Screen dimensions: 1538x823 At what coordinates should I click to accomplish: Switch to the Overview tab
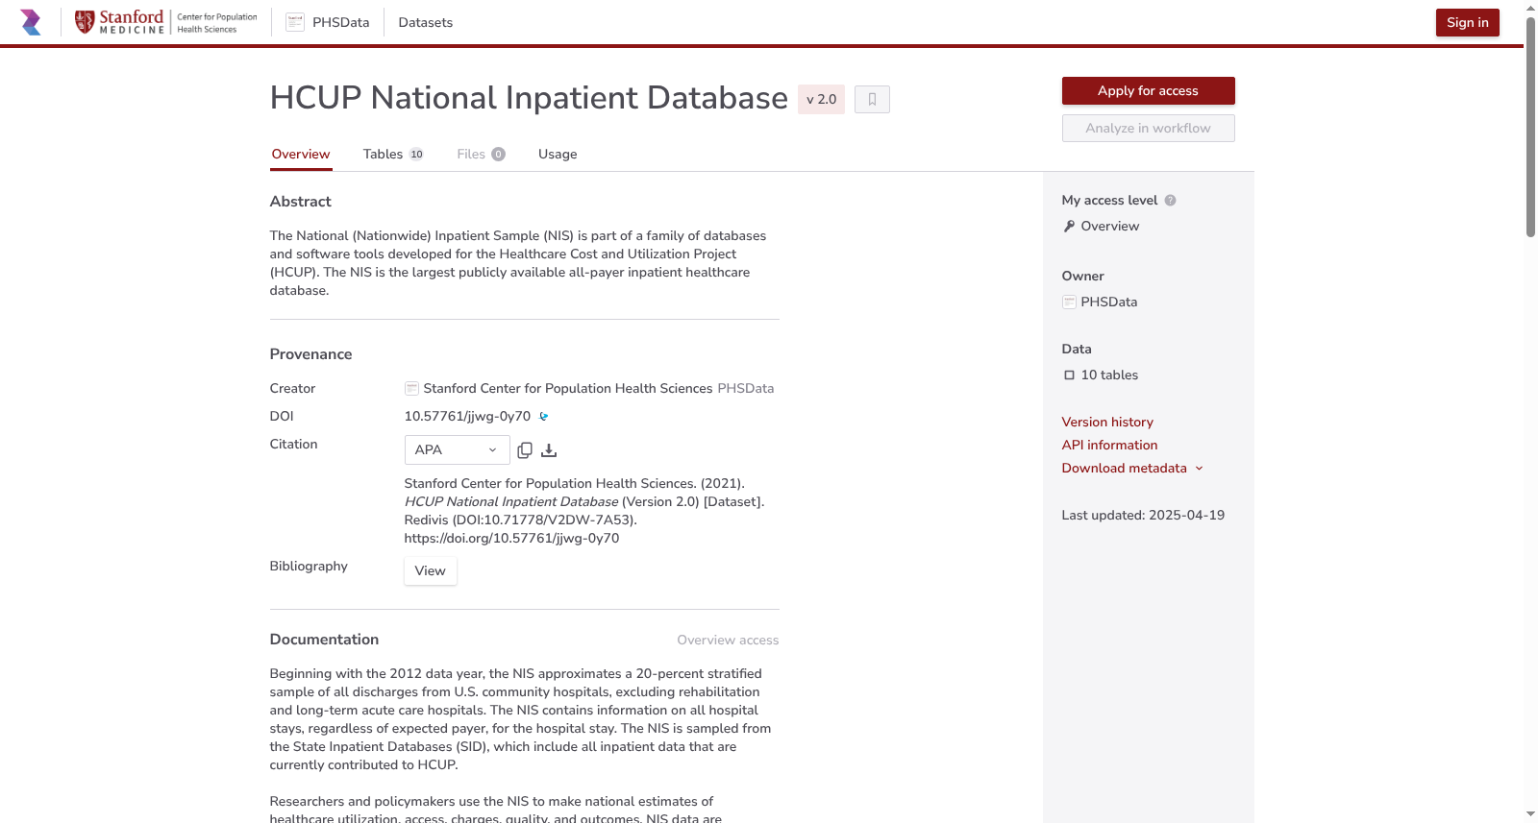(x=301, y=155)
